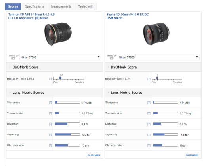Open Tamron's Nikon D7000 camera dropdown
The image size is (204, 166).
tap(60, 57)
